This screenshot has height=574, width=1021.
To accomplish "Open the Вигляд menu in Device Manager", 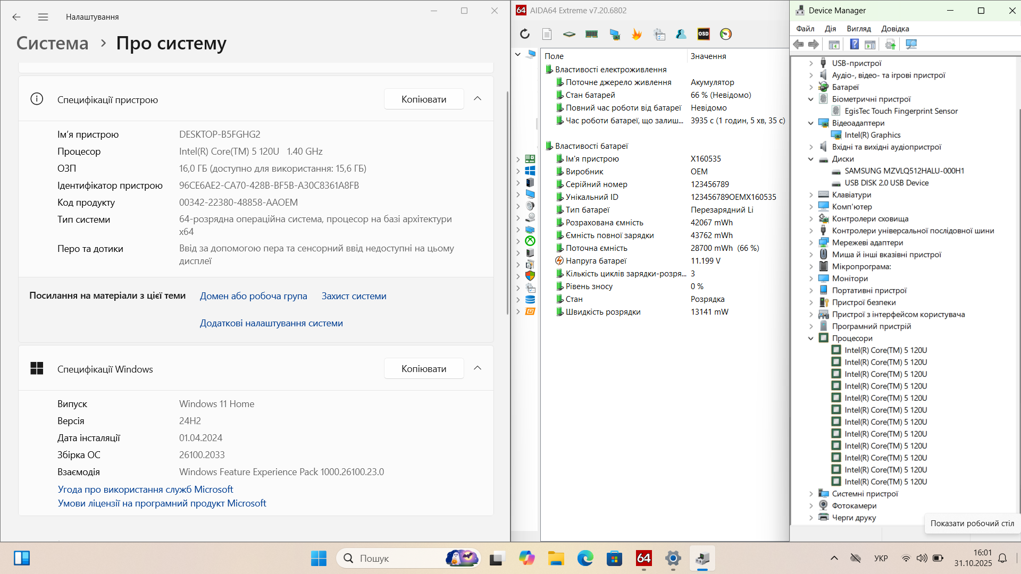I will pos(858,29).
